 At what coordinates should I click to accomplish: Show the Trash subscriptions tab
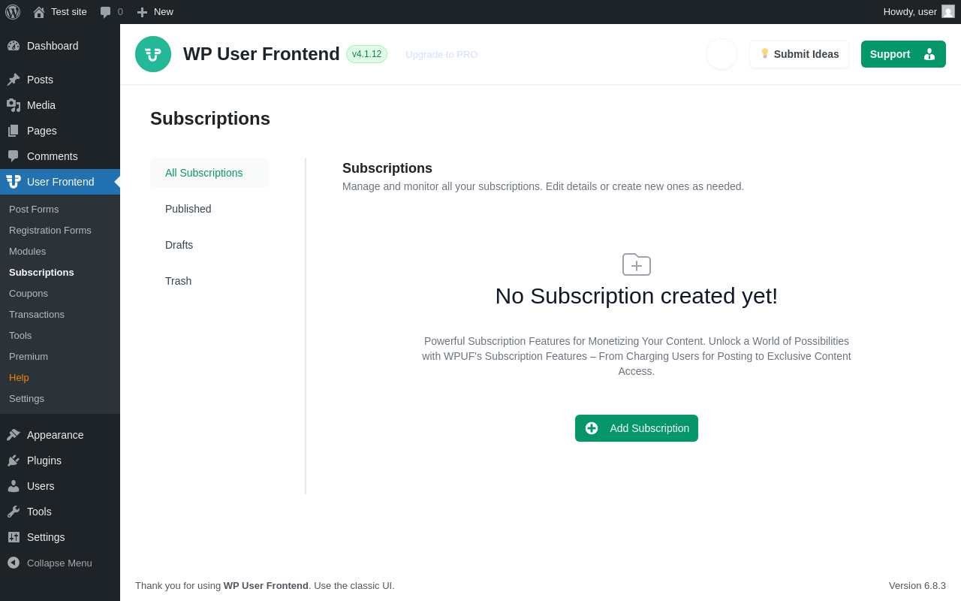pos(179,281)
